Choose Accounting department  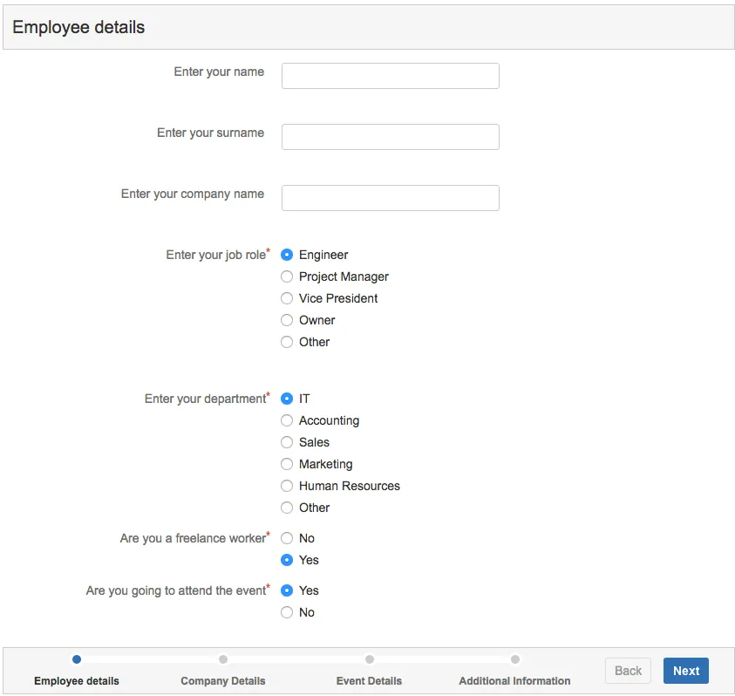[286, 420]
